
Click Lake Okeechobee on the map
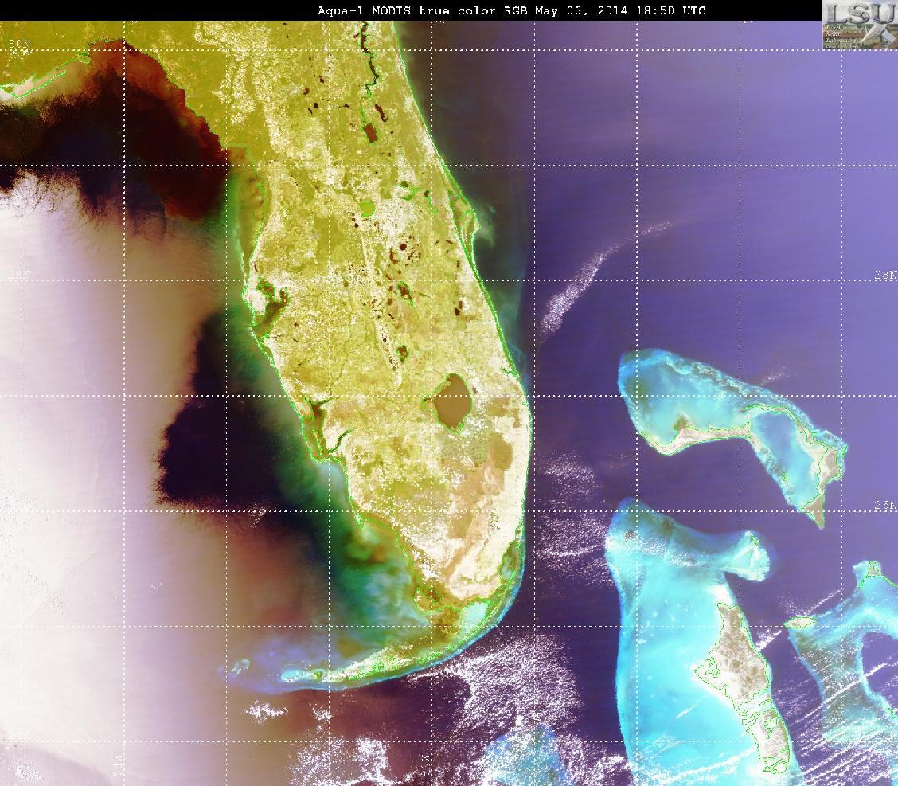click(x=451, y=401)
